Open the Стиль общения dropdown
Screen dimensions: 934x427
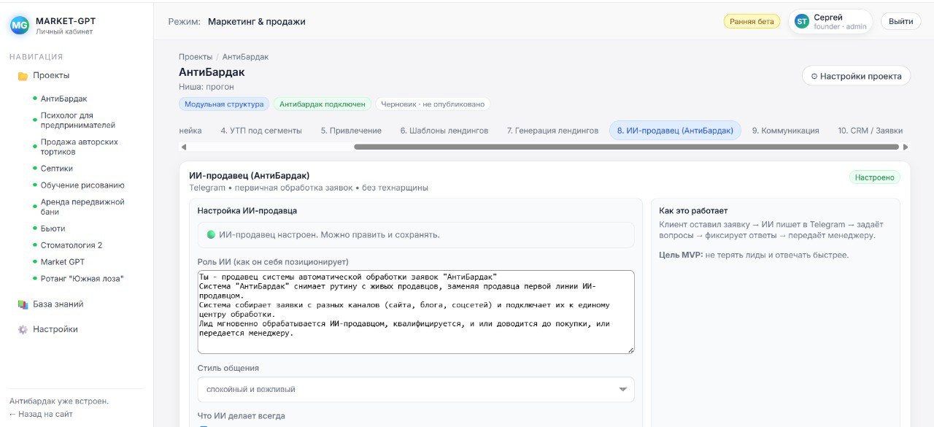pos(414,389)
